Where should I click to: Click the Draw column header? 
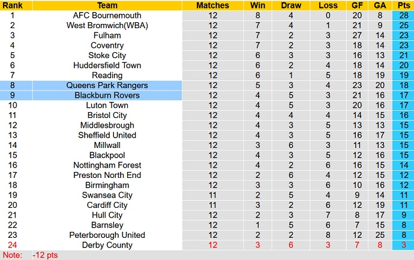click(x=290, y=5)
